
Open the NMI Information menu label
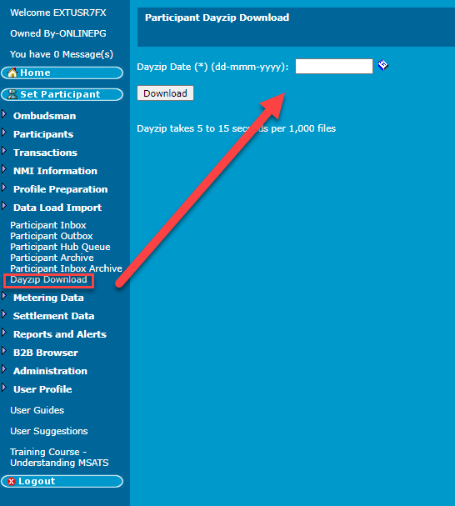tap(55, 171)
